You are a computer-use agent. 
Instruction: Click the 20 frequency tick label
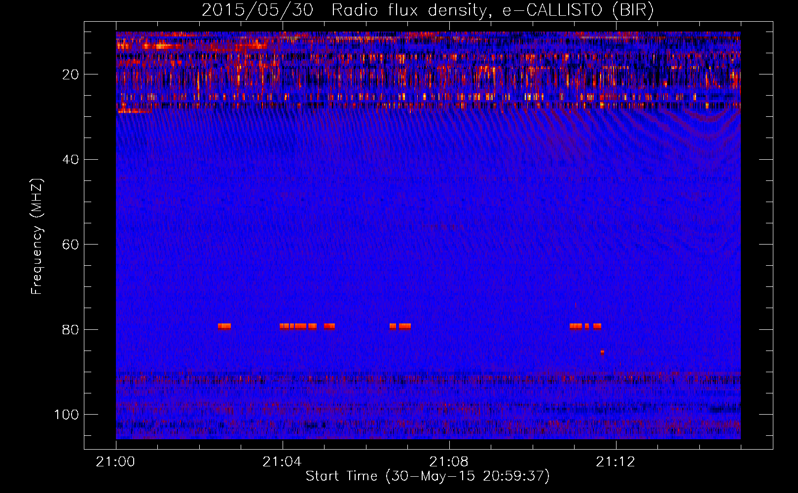tap(71, 74)
